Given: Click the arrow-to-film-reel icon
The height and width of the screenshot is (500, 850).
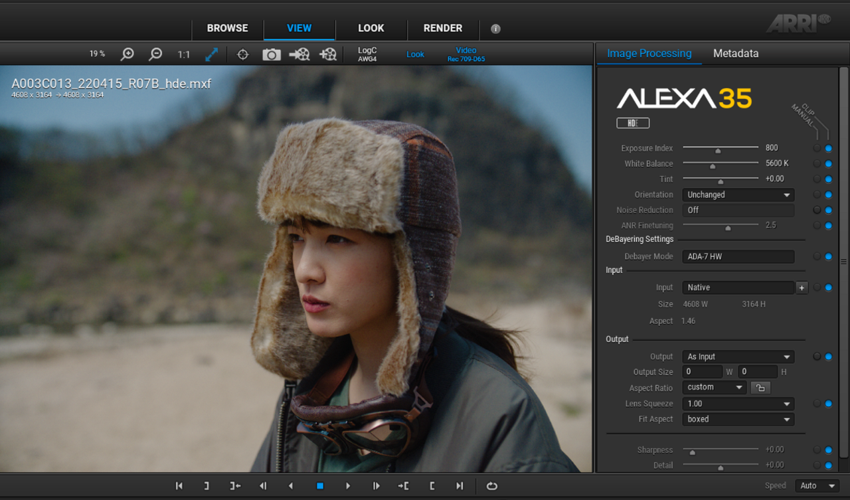Looking at the screenshot, I should pos(299,54).
